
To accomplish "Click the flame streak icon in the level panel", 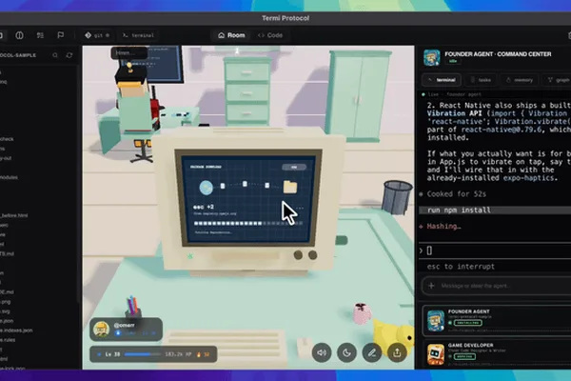I will (199, 354).
